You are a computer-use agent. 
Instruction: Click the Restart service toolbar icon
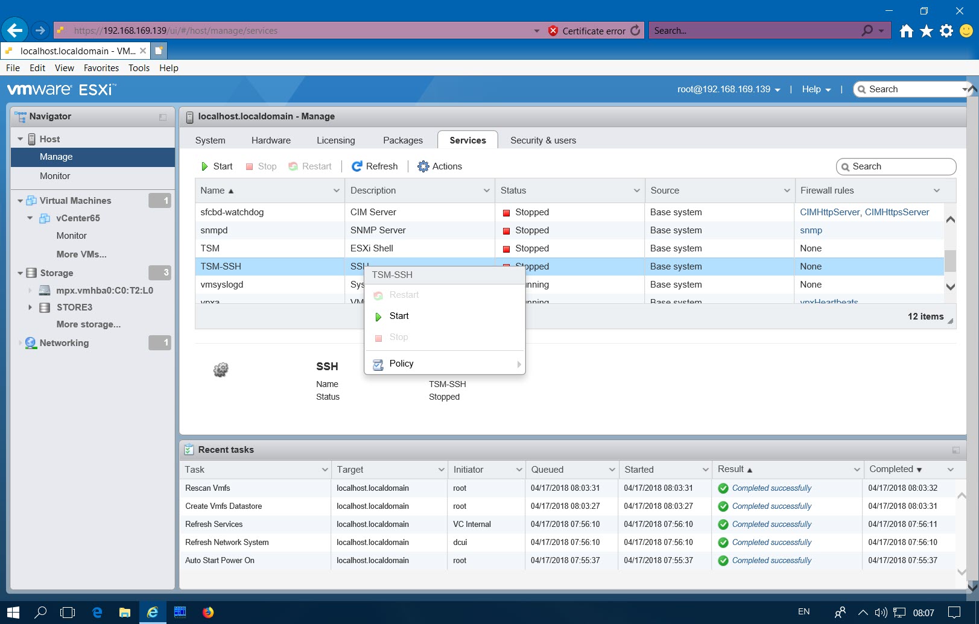294,166
